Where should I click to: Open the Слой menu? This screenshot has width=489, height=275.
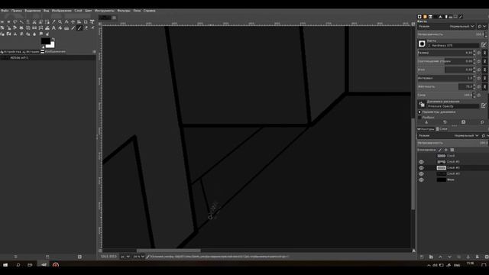78,11
